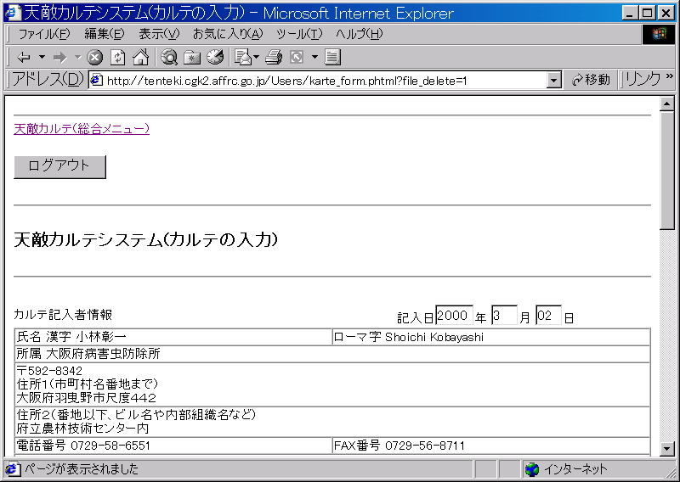Click the Back arrow toolbar button
680x482 pixels.
tap(23, 57)
